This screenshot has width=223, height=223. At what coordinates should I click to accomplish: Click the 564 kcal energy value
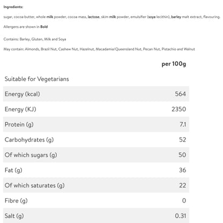pos(180,94)
